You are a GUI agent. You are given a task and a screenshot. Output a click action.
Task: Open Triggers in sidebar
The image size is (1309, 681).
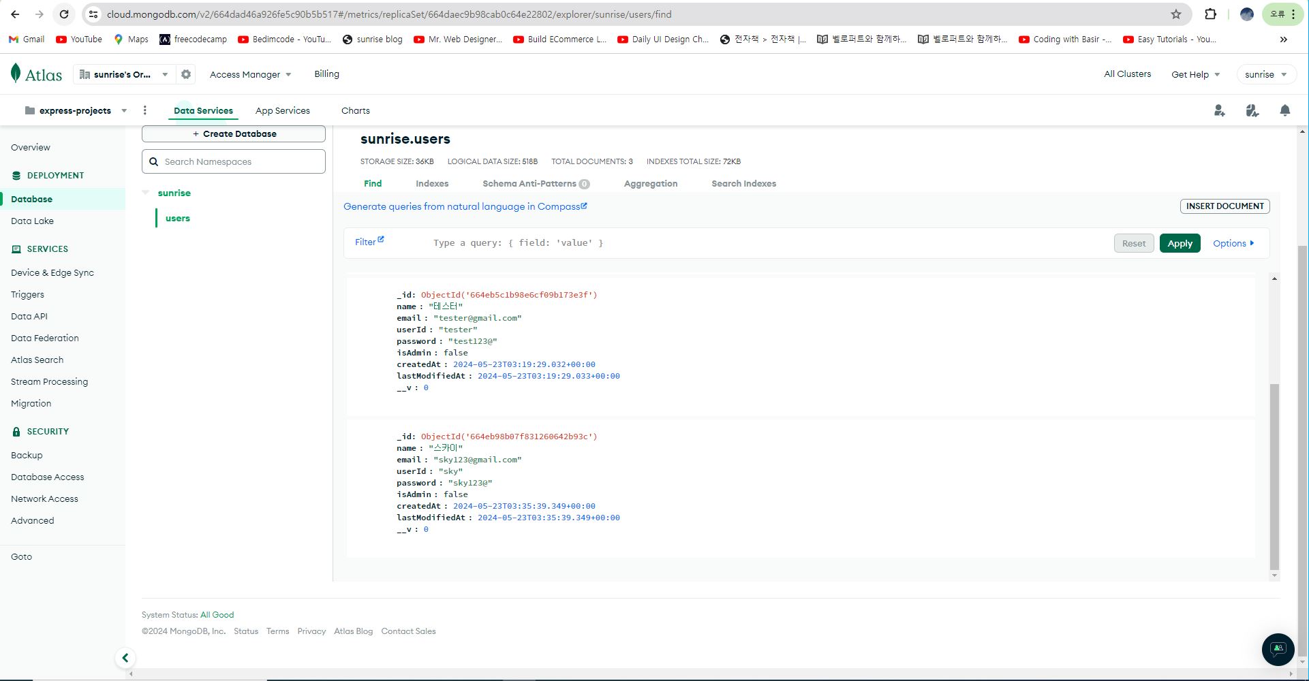click(27, 294)
